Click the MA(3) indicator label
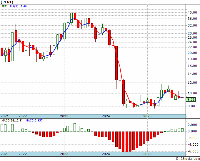 pyautogui.click(x=14, y=6)
